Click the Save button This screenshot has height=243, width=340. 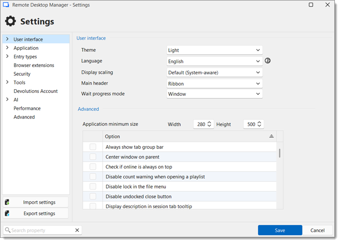click(280, 230)
